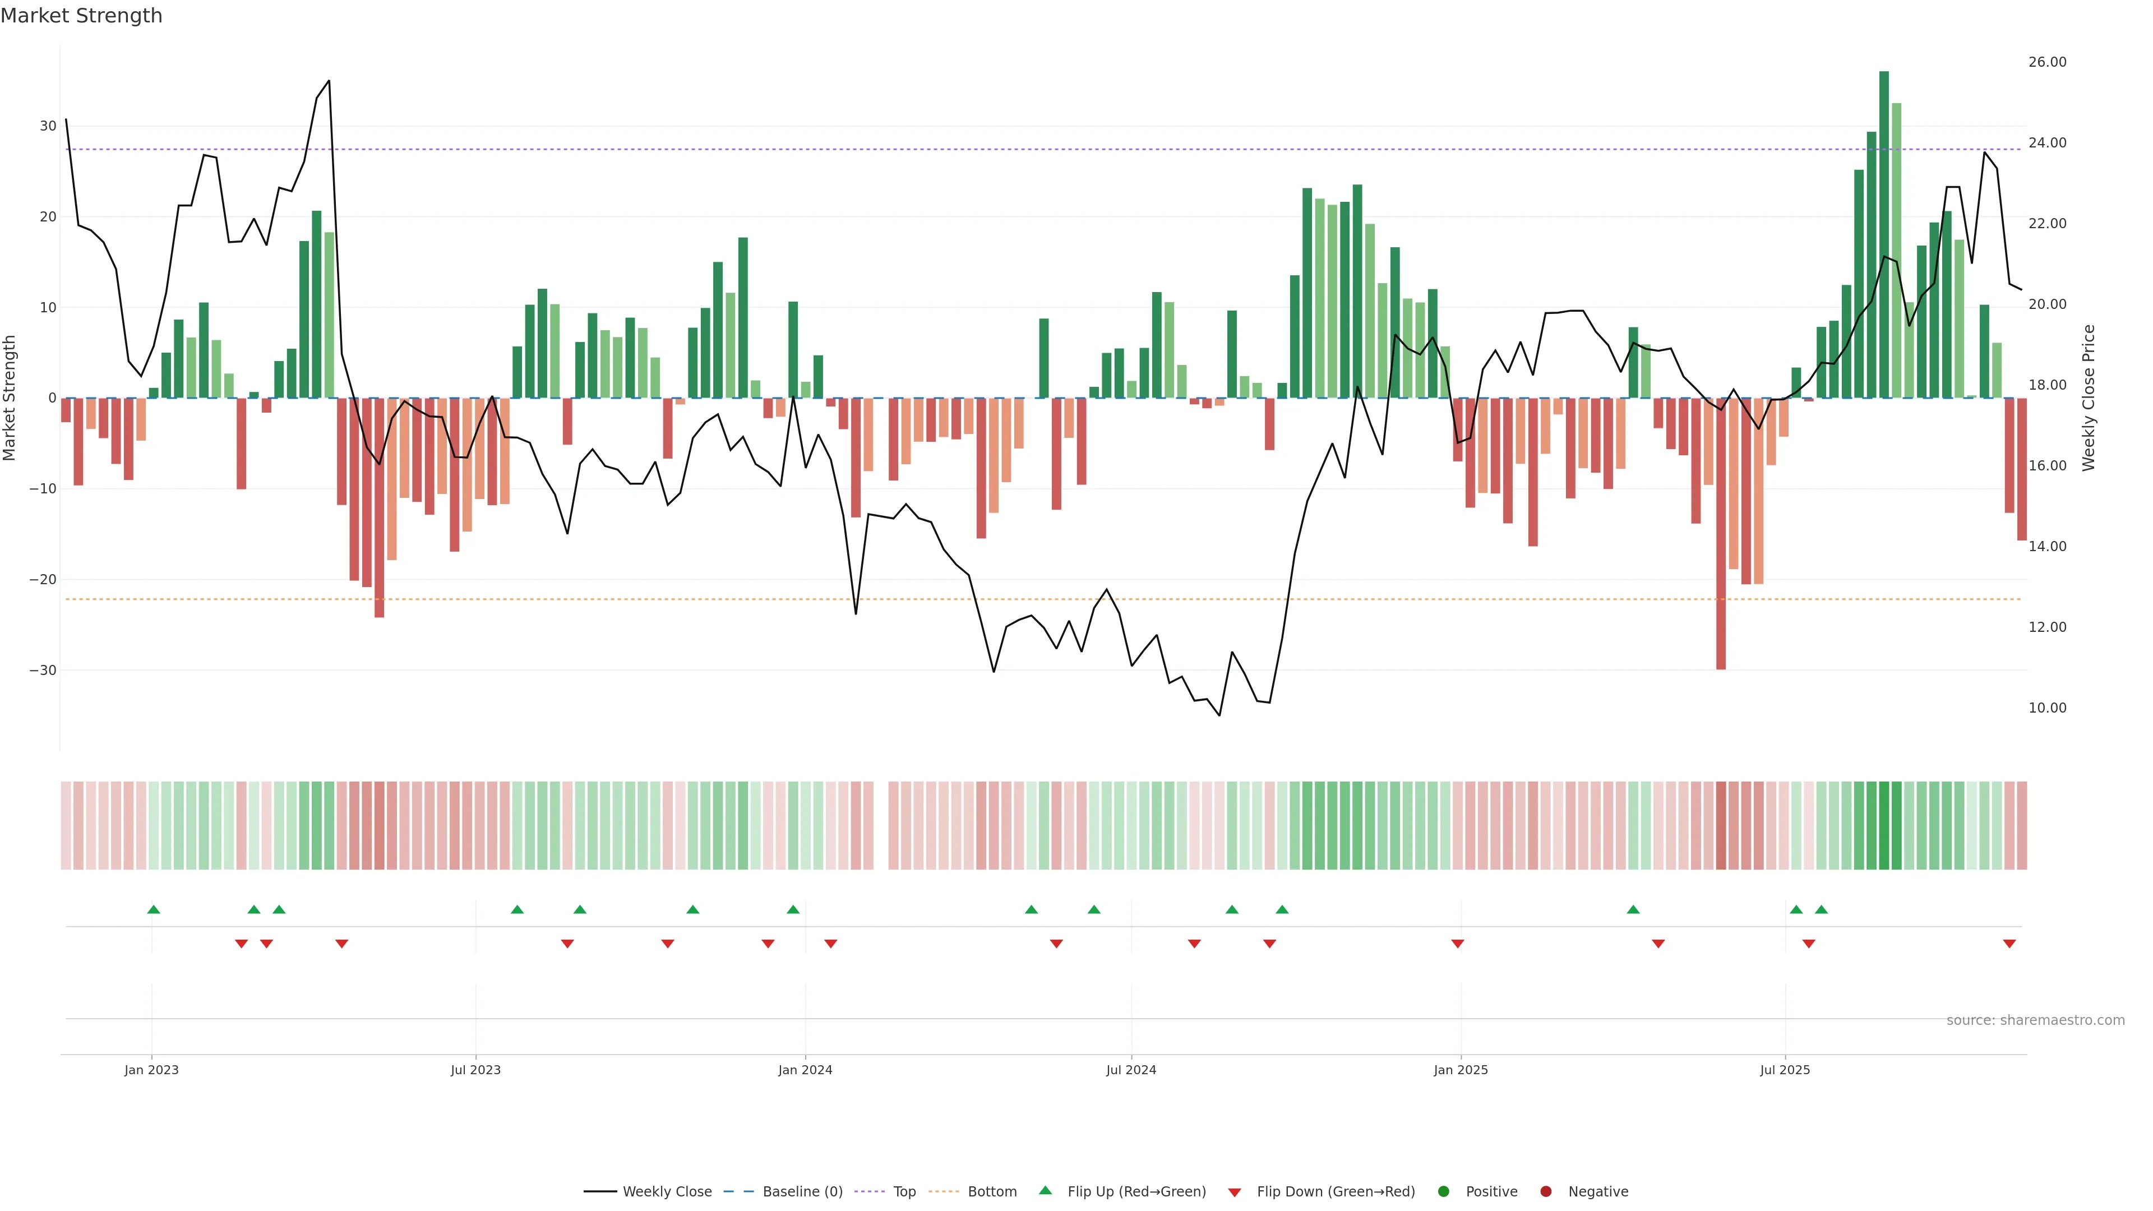Click the leftmost green flip-up triangle marker
2153x1211 pixels.
pyautogui.click(x=154, y=909)
